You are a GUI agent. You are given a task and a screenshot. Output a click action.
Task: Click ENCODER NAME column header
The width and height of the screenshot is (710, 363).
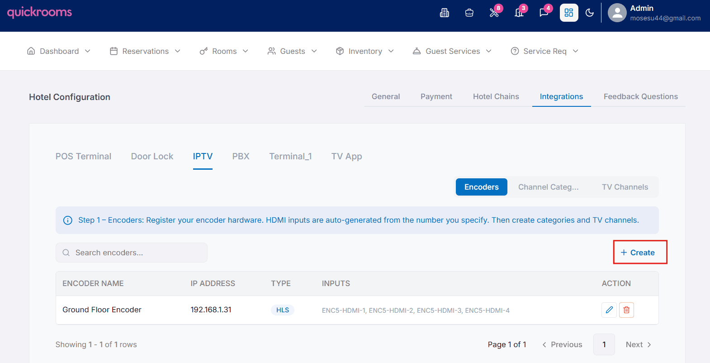click(x=93, y=283)
